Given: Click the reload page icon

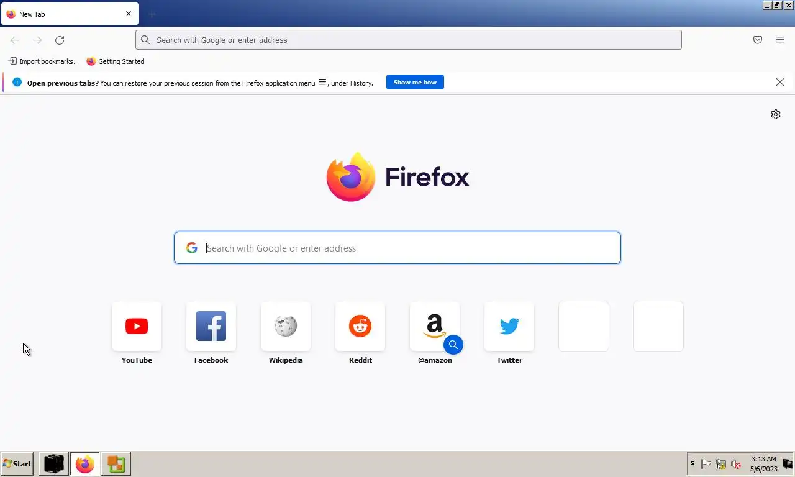Looking at the screenshot, I should coord(60,40).
